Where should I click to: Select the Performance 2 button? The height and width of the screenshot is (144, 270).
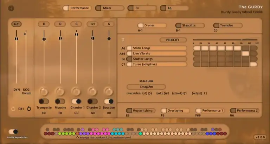coord(245,111)
